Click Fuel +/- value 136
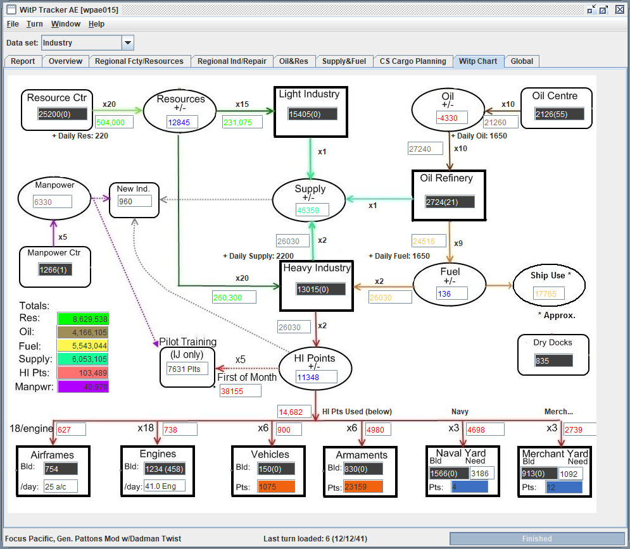 pyautogui.click(x=452, y=293)
